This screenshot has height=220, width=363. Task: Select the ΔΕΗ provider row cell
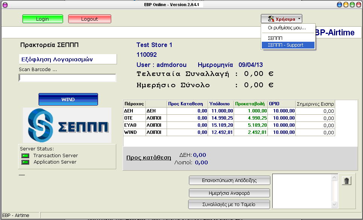(x=135, y=111)
